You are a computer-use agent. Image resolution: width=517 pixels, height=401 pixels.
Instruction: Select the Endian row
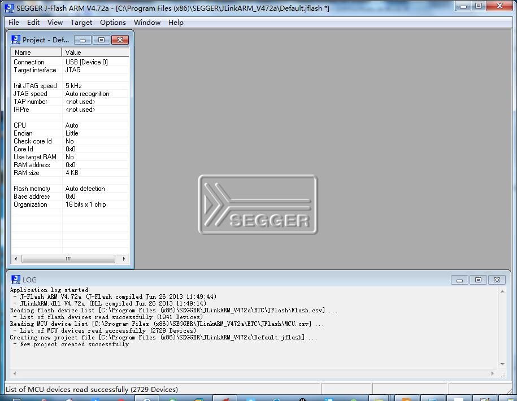point(70,133)
